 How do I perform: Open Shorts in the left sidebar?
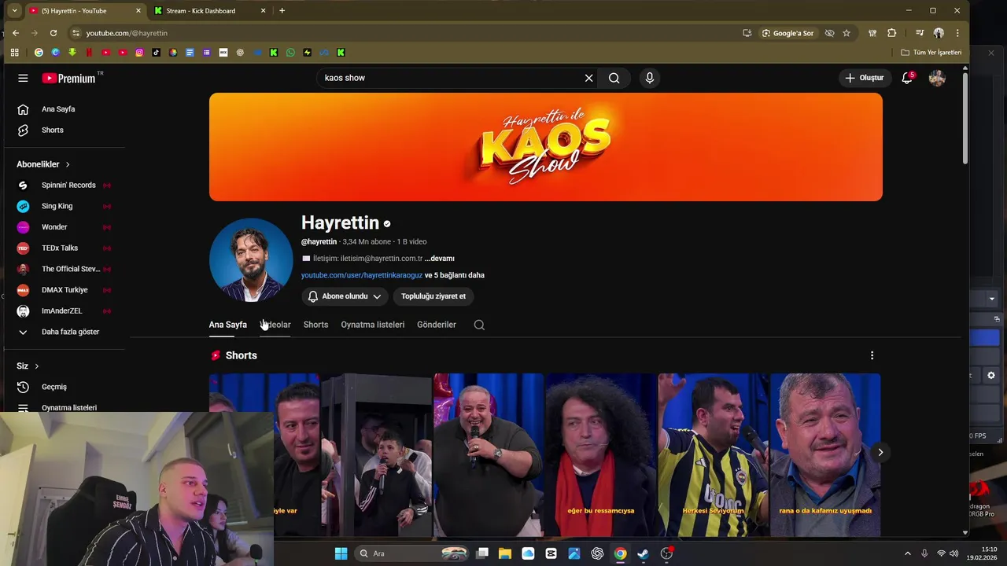point(52,130)
